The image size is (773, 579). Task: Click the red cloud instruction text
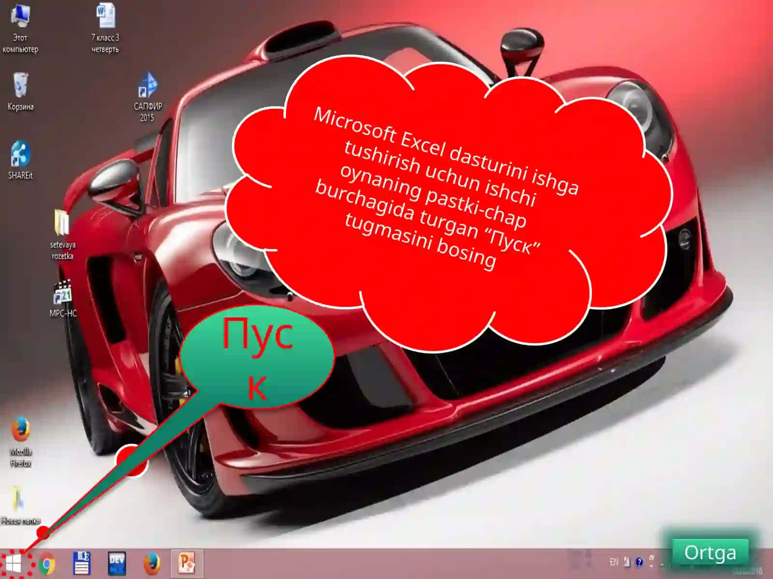[x=446, y=188]
